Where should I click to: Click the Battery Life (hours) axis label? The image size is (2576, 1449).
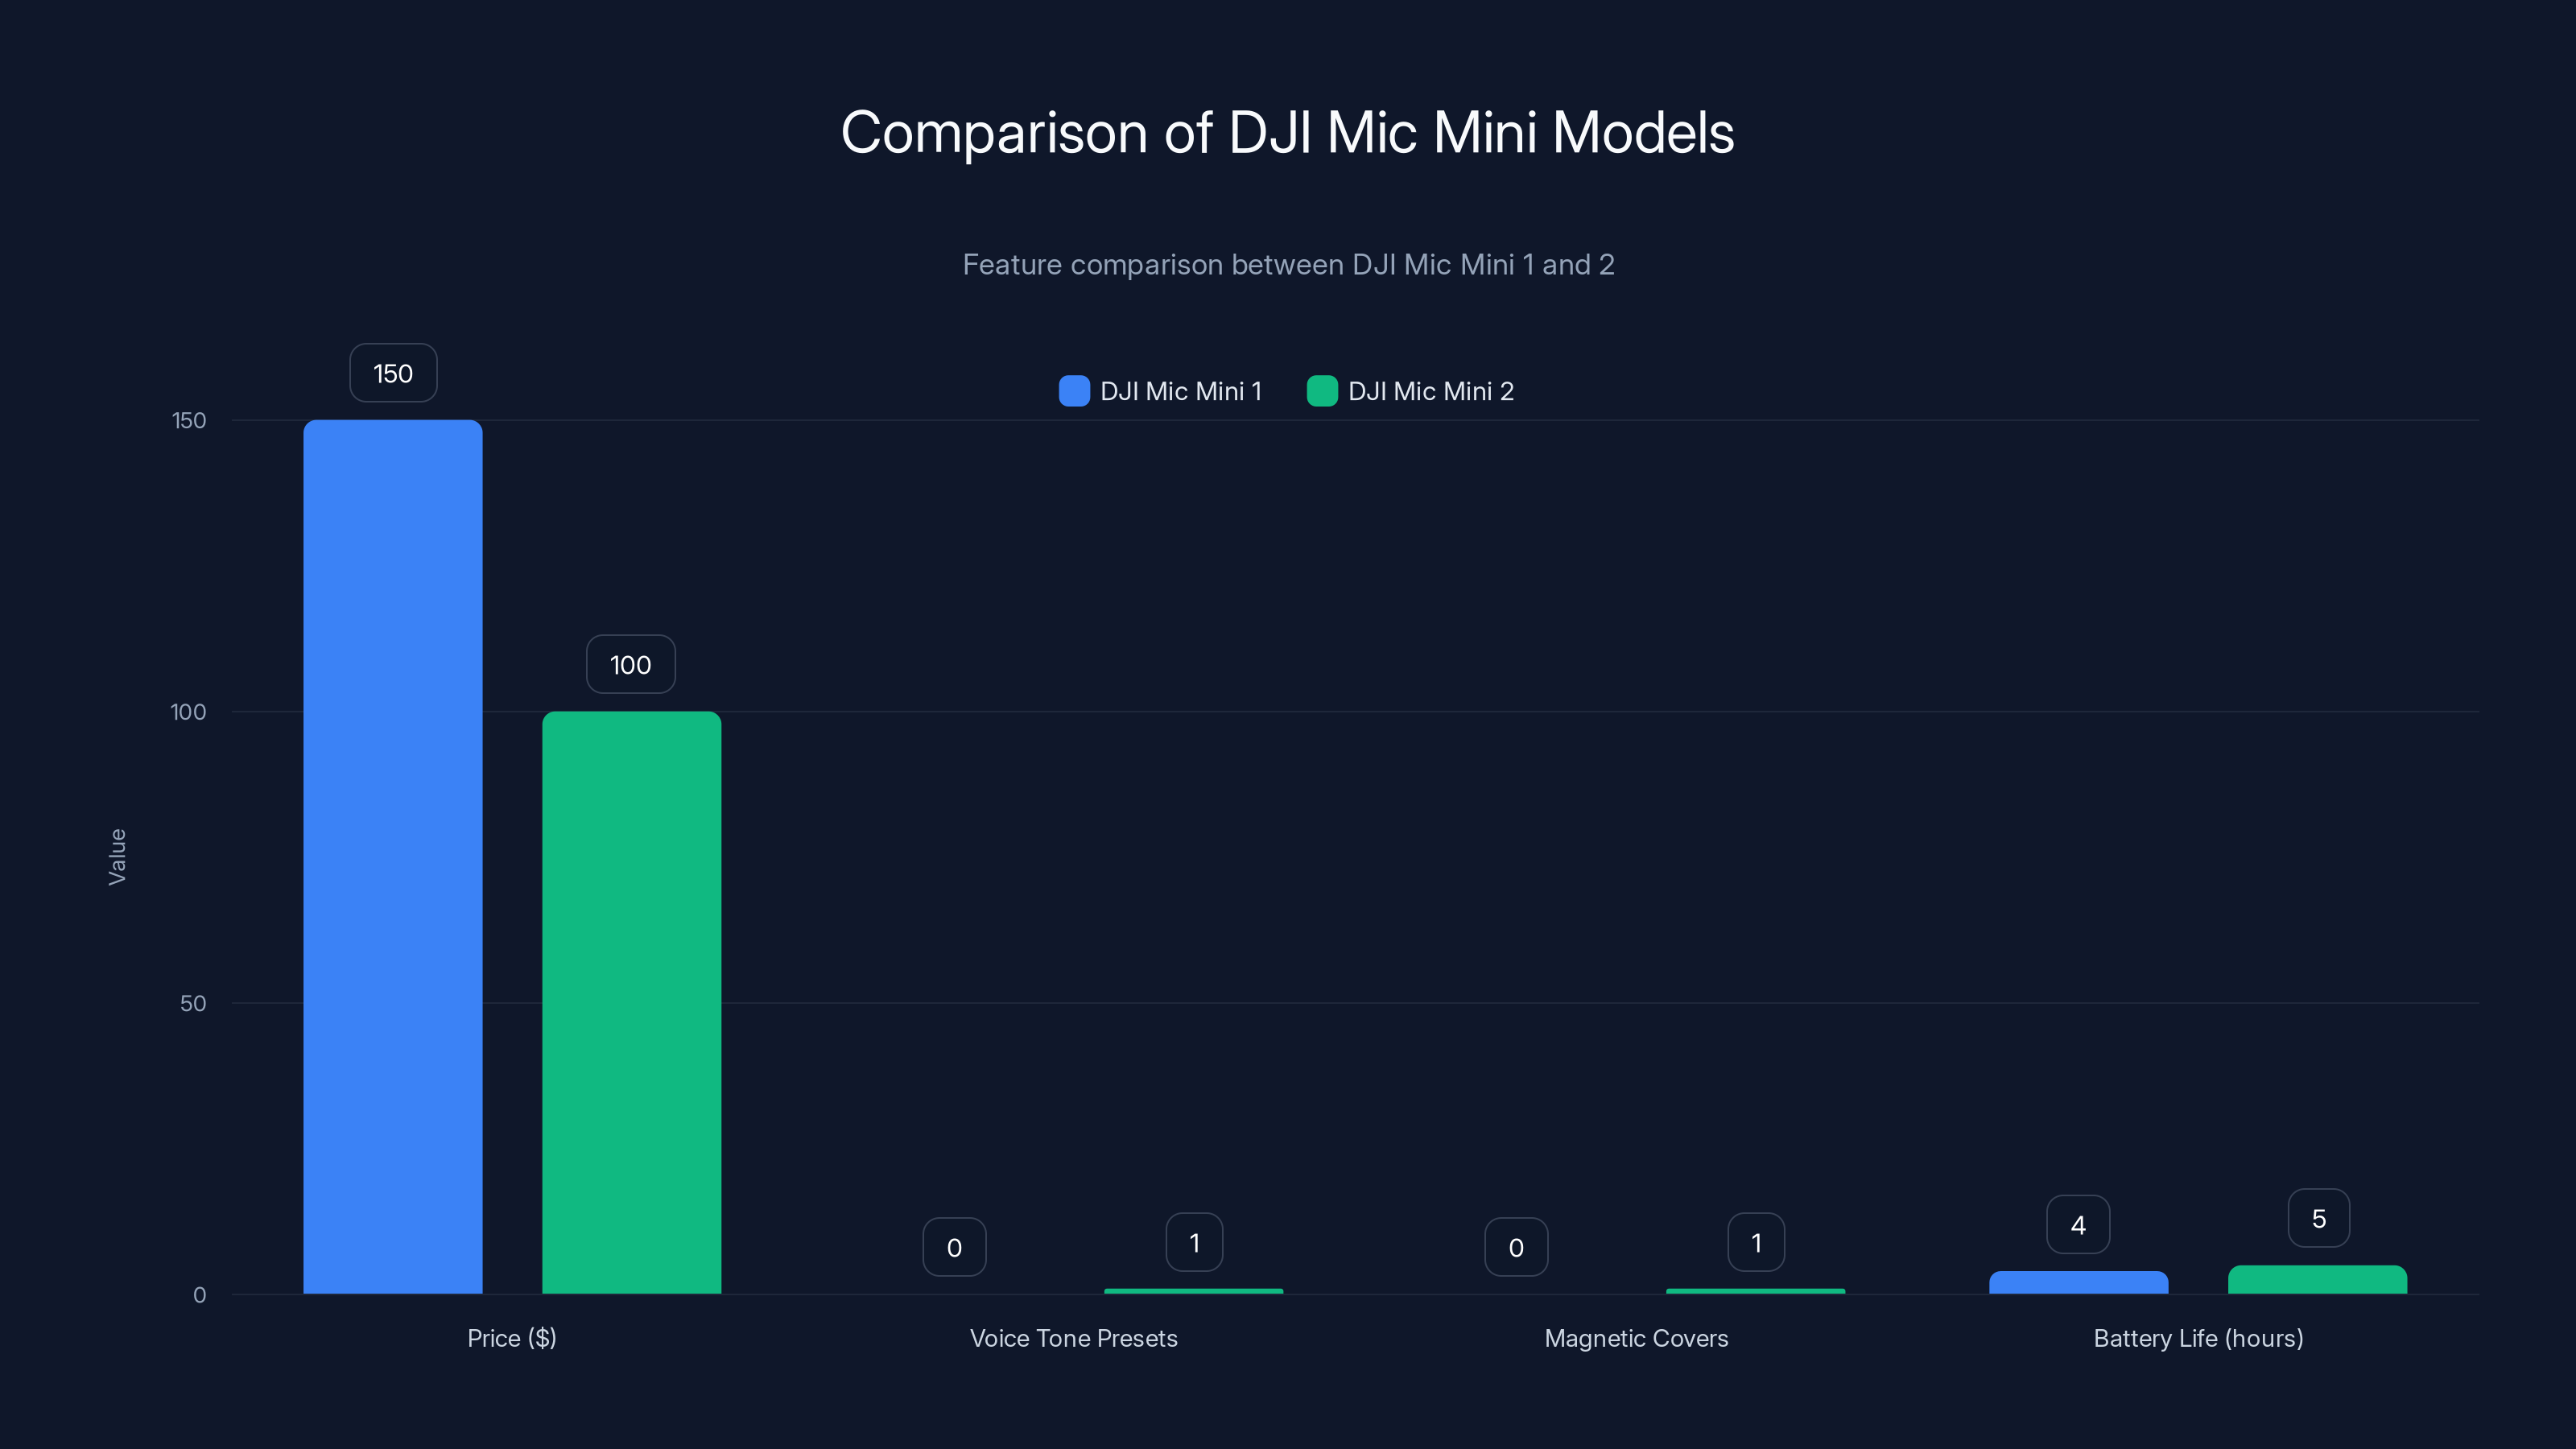point(2197,1338)
